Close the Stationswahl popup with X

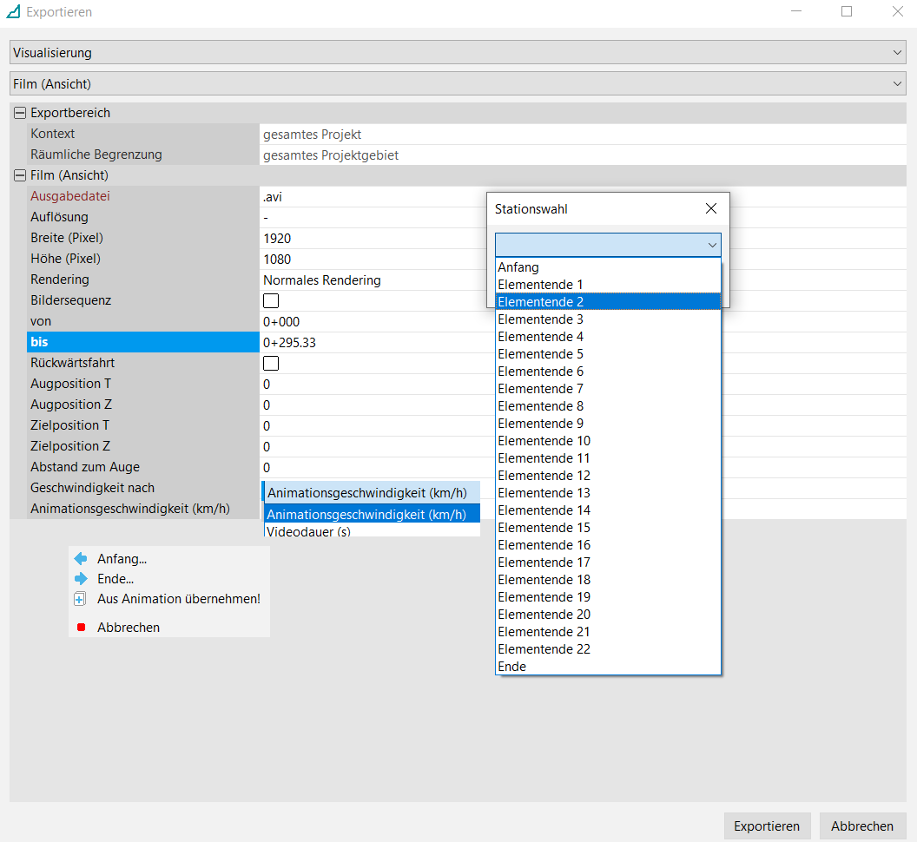point(711,208)
